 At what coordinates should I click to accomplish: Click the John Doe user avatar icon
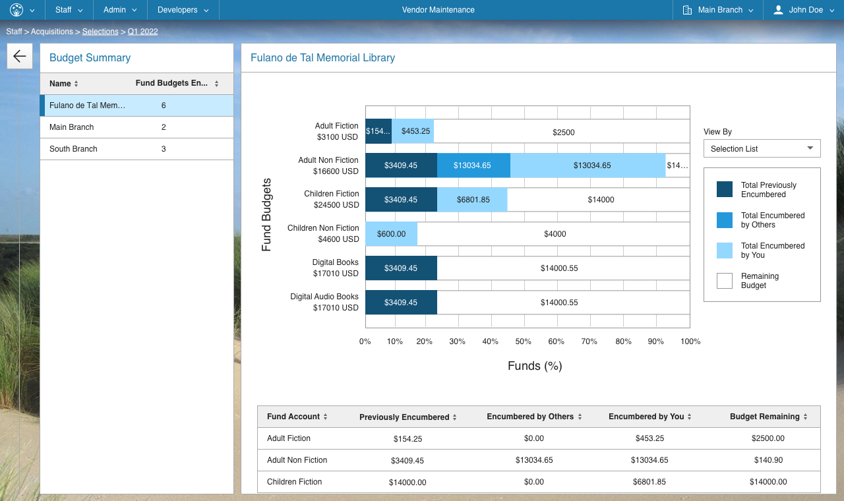pos(778,10)
